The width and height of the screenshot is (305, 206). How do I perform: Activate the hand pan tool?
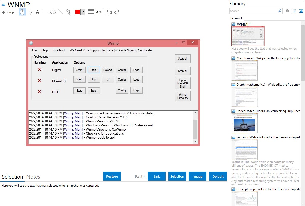coord(22,12)
